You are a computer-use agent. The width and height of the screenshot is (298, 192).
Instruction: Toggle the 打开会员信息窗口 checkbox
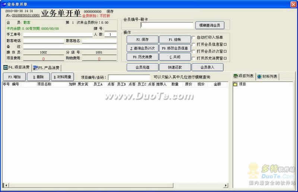(x=193, y=44)
